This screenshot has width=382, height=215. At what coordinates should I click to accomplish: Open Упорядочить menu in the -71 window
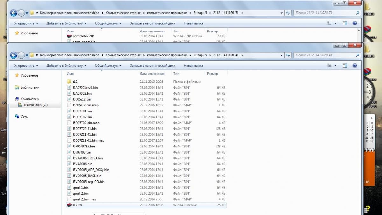point(26,23)
